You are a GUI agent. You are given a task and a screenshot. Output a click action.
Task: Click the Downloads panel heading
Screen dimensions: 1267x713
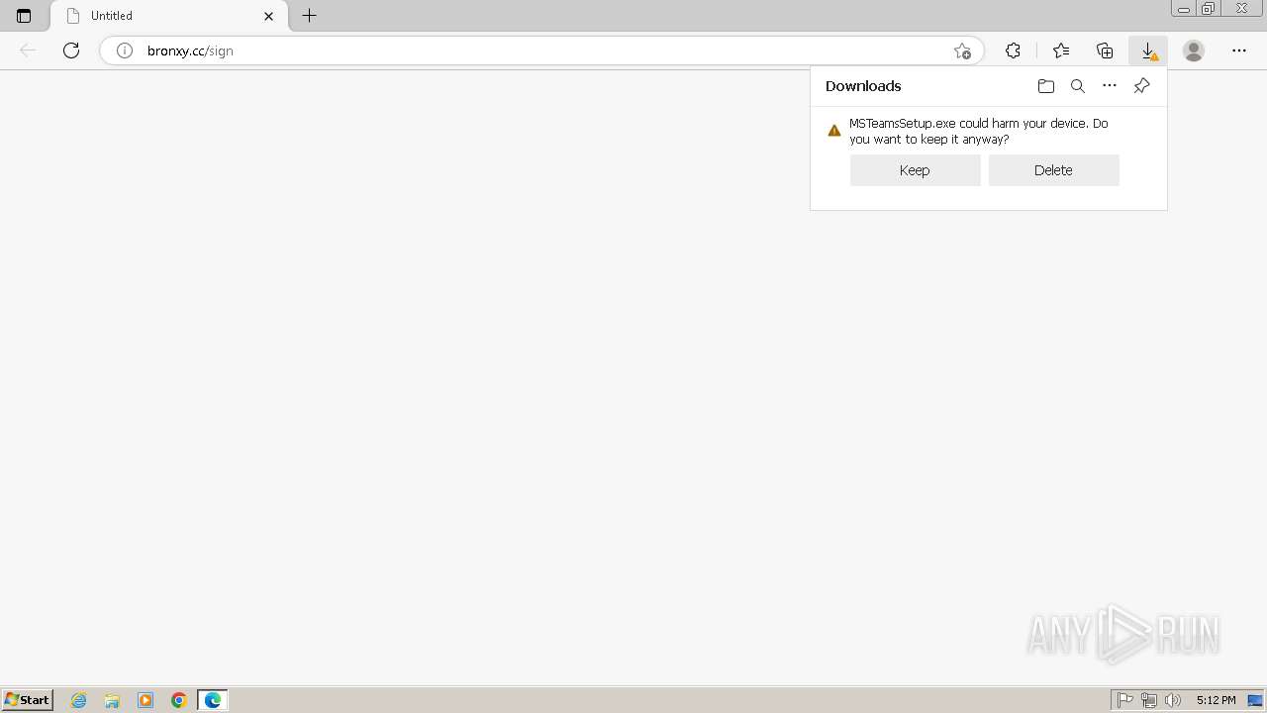(863, 86)
